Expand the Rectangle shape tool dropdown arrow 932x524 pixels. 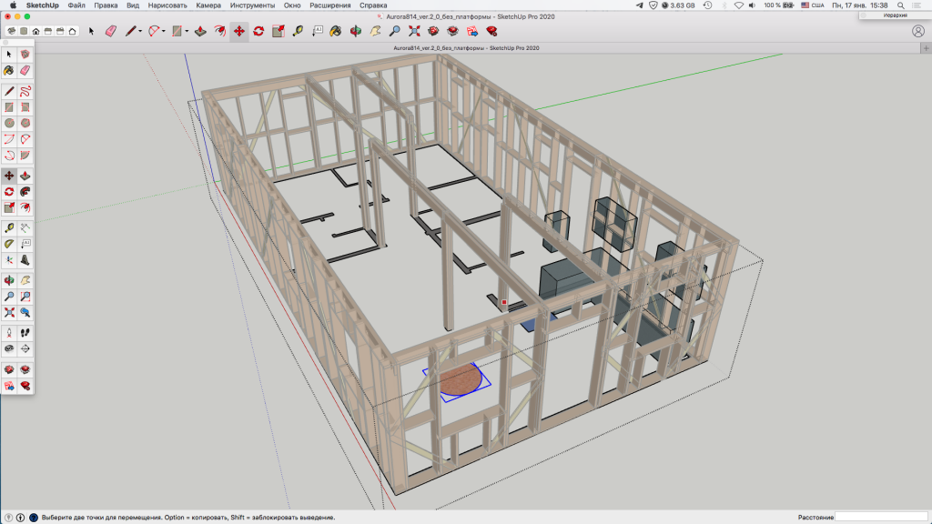coord(187,31)
